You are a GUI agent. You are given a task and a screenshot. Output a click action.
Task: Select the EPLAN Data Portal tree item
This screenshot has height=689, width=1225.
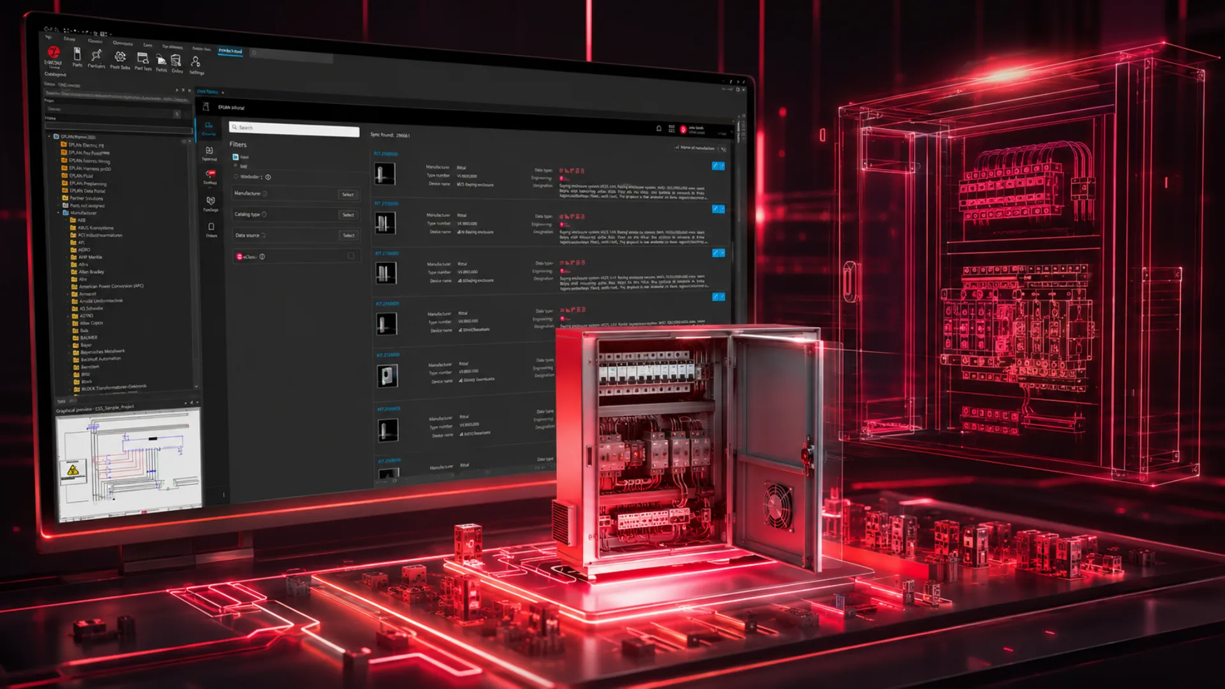(84, 191)
